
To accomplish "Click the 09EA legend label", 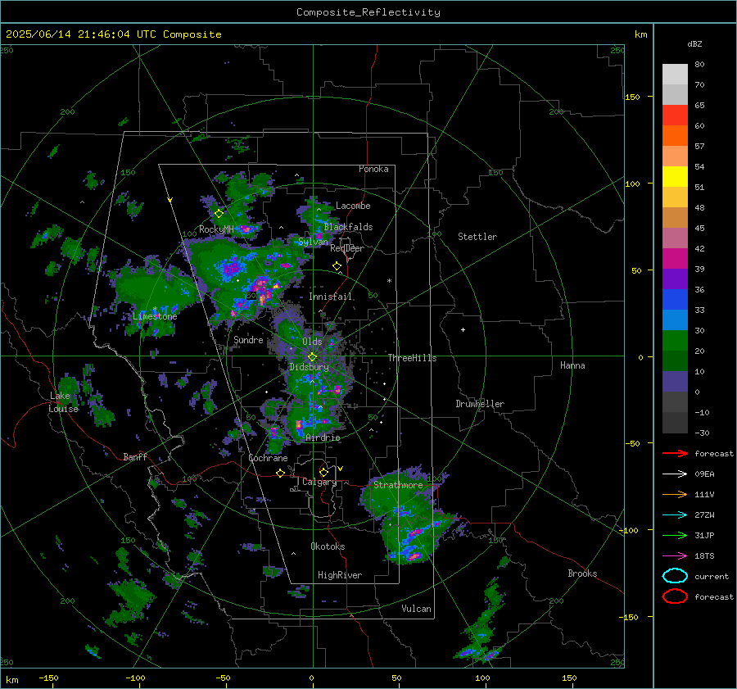I will click(704, 474).
